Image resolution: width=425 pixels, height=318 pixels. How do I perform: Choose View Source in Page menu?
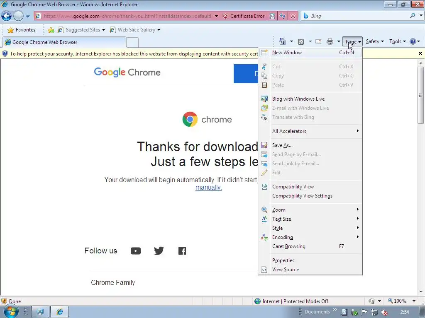(x=310, y=270)
